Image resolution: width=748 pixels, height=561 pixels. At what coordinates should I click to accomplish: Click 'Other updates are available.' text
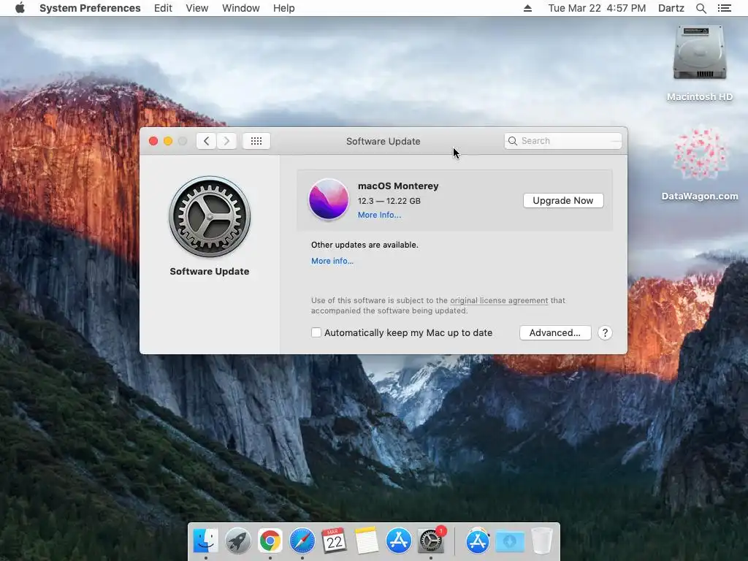365,245
